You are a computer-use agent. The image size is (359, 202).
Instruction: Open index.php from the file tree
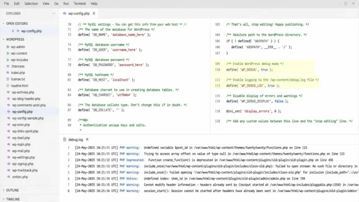click(x=18, y=72)
